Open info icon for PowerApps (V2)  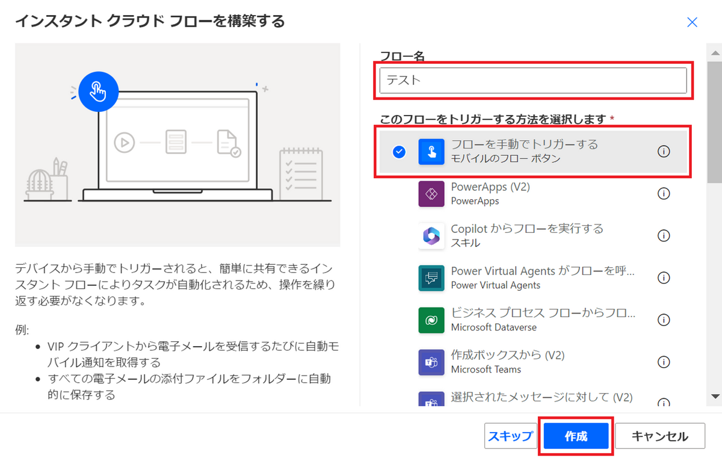pos(664,194)
